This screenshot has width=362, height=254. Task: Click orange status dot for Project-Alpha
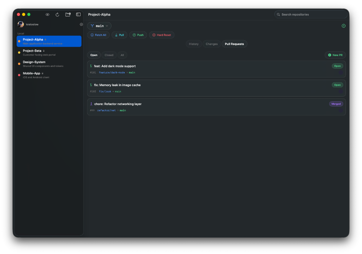point(19,41)
